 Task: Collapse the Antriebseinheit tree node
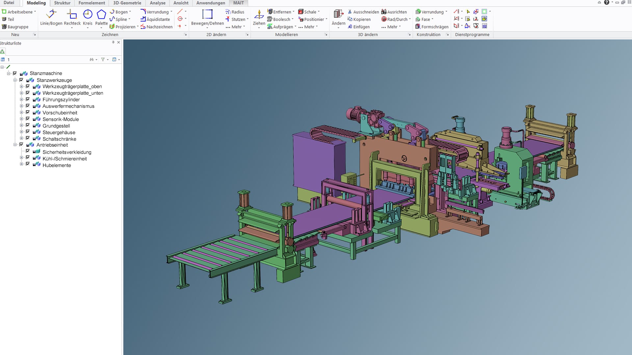[15, 145]
